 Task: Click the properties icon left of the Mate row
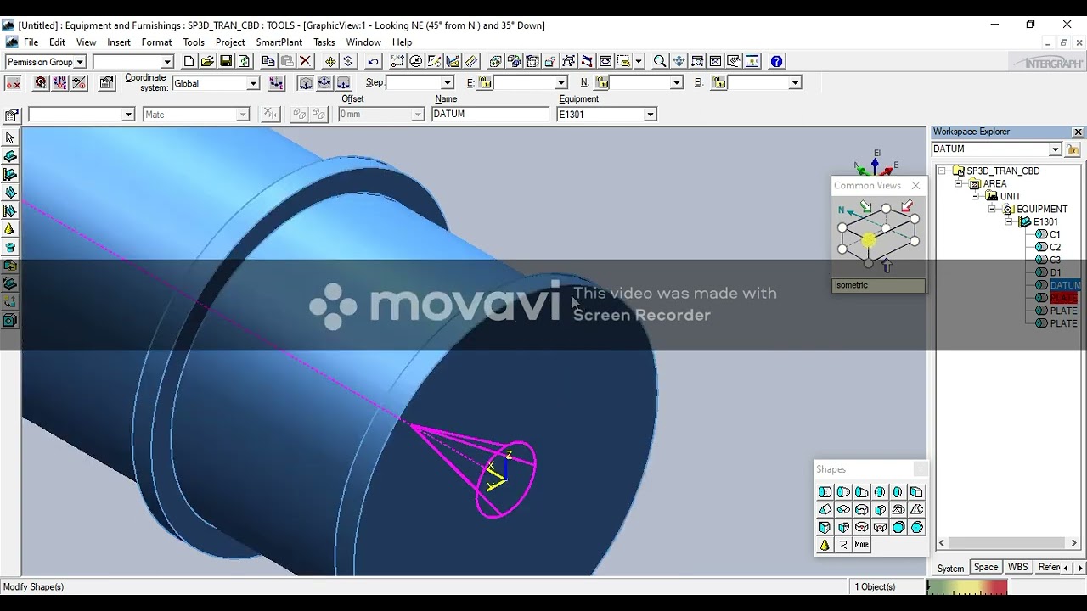coord(12,115)
